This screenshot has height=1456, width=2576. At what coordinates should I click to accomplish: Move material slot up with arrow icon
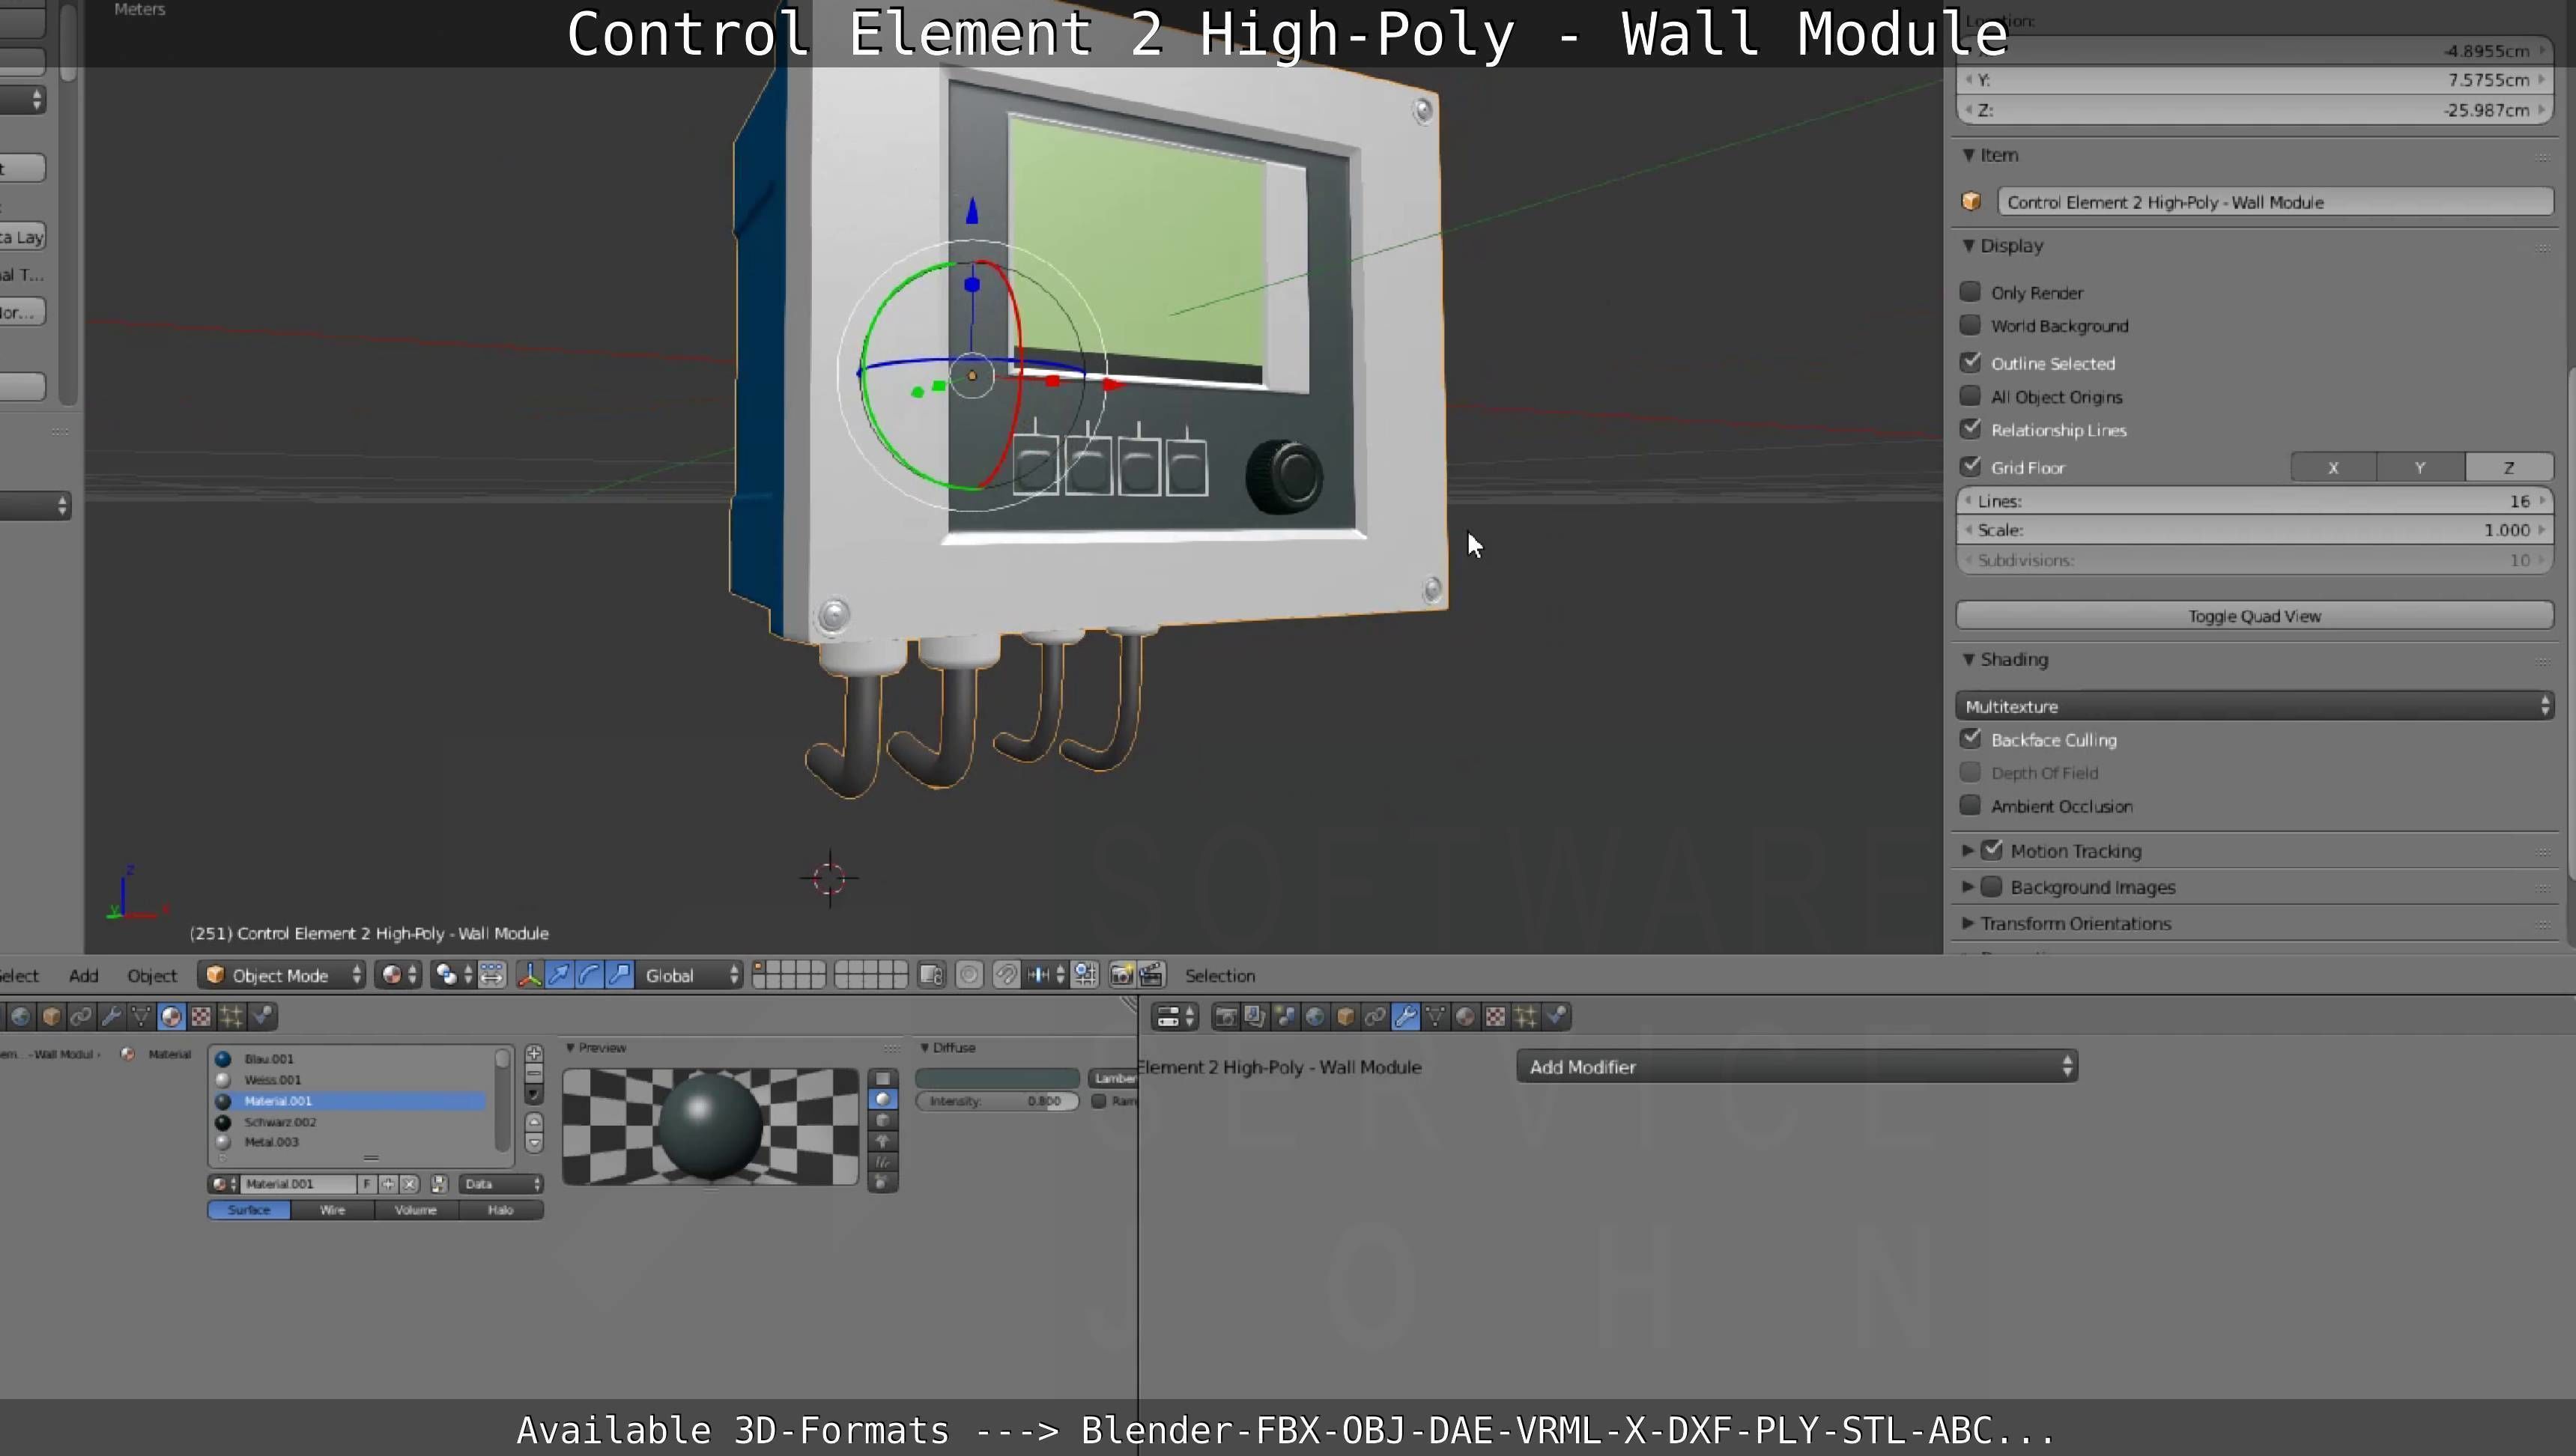(534, 1122)
